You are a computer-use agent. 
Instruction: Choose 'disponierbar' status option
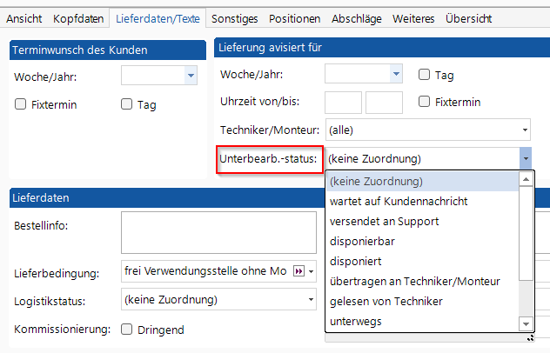click(360, 241)
